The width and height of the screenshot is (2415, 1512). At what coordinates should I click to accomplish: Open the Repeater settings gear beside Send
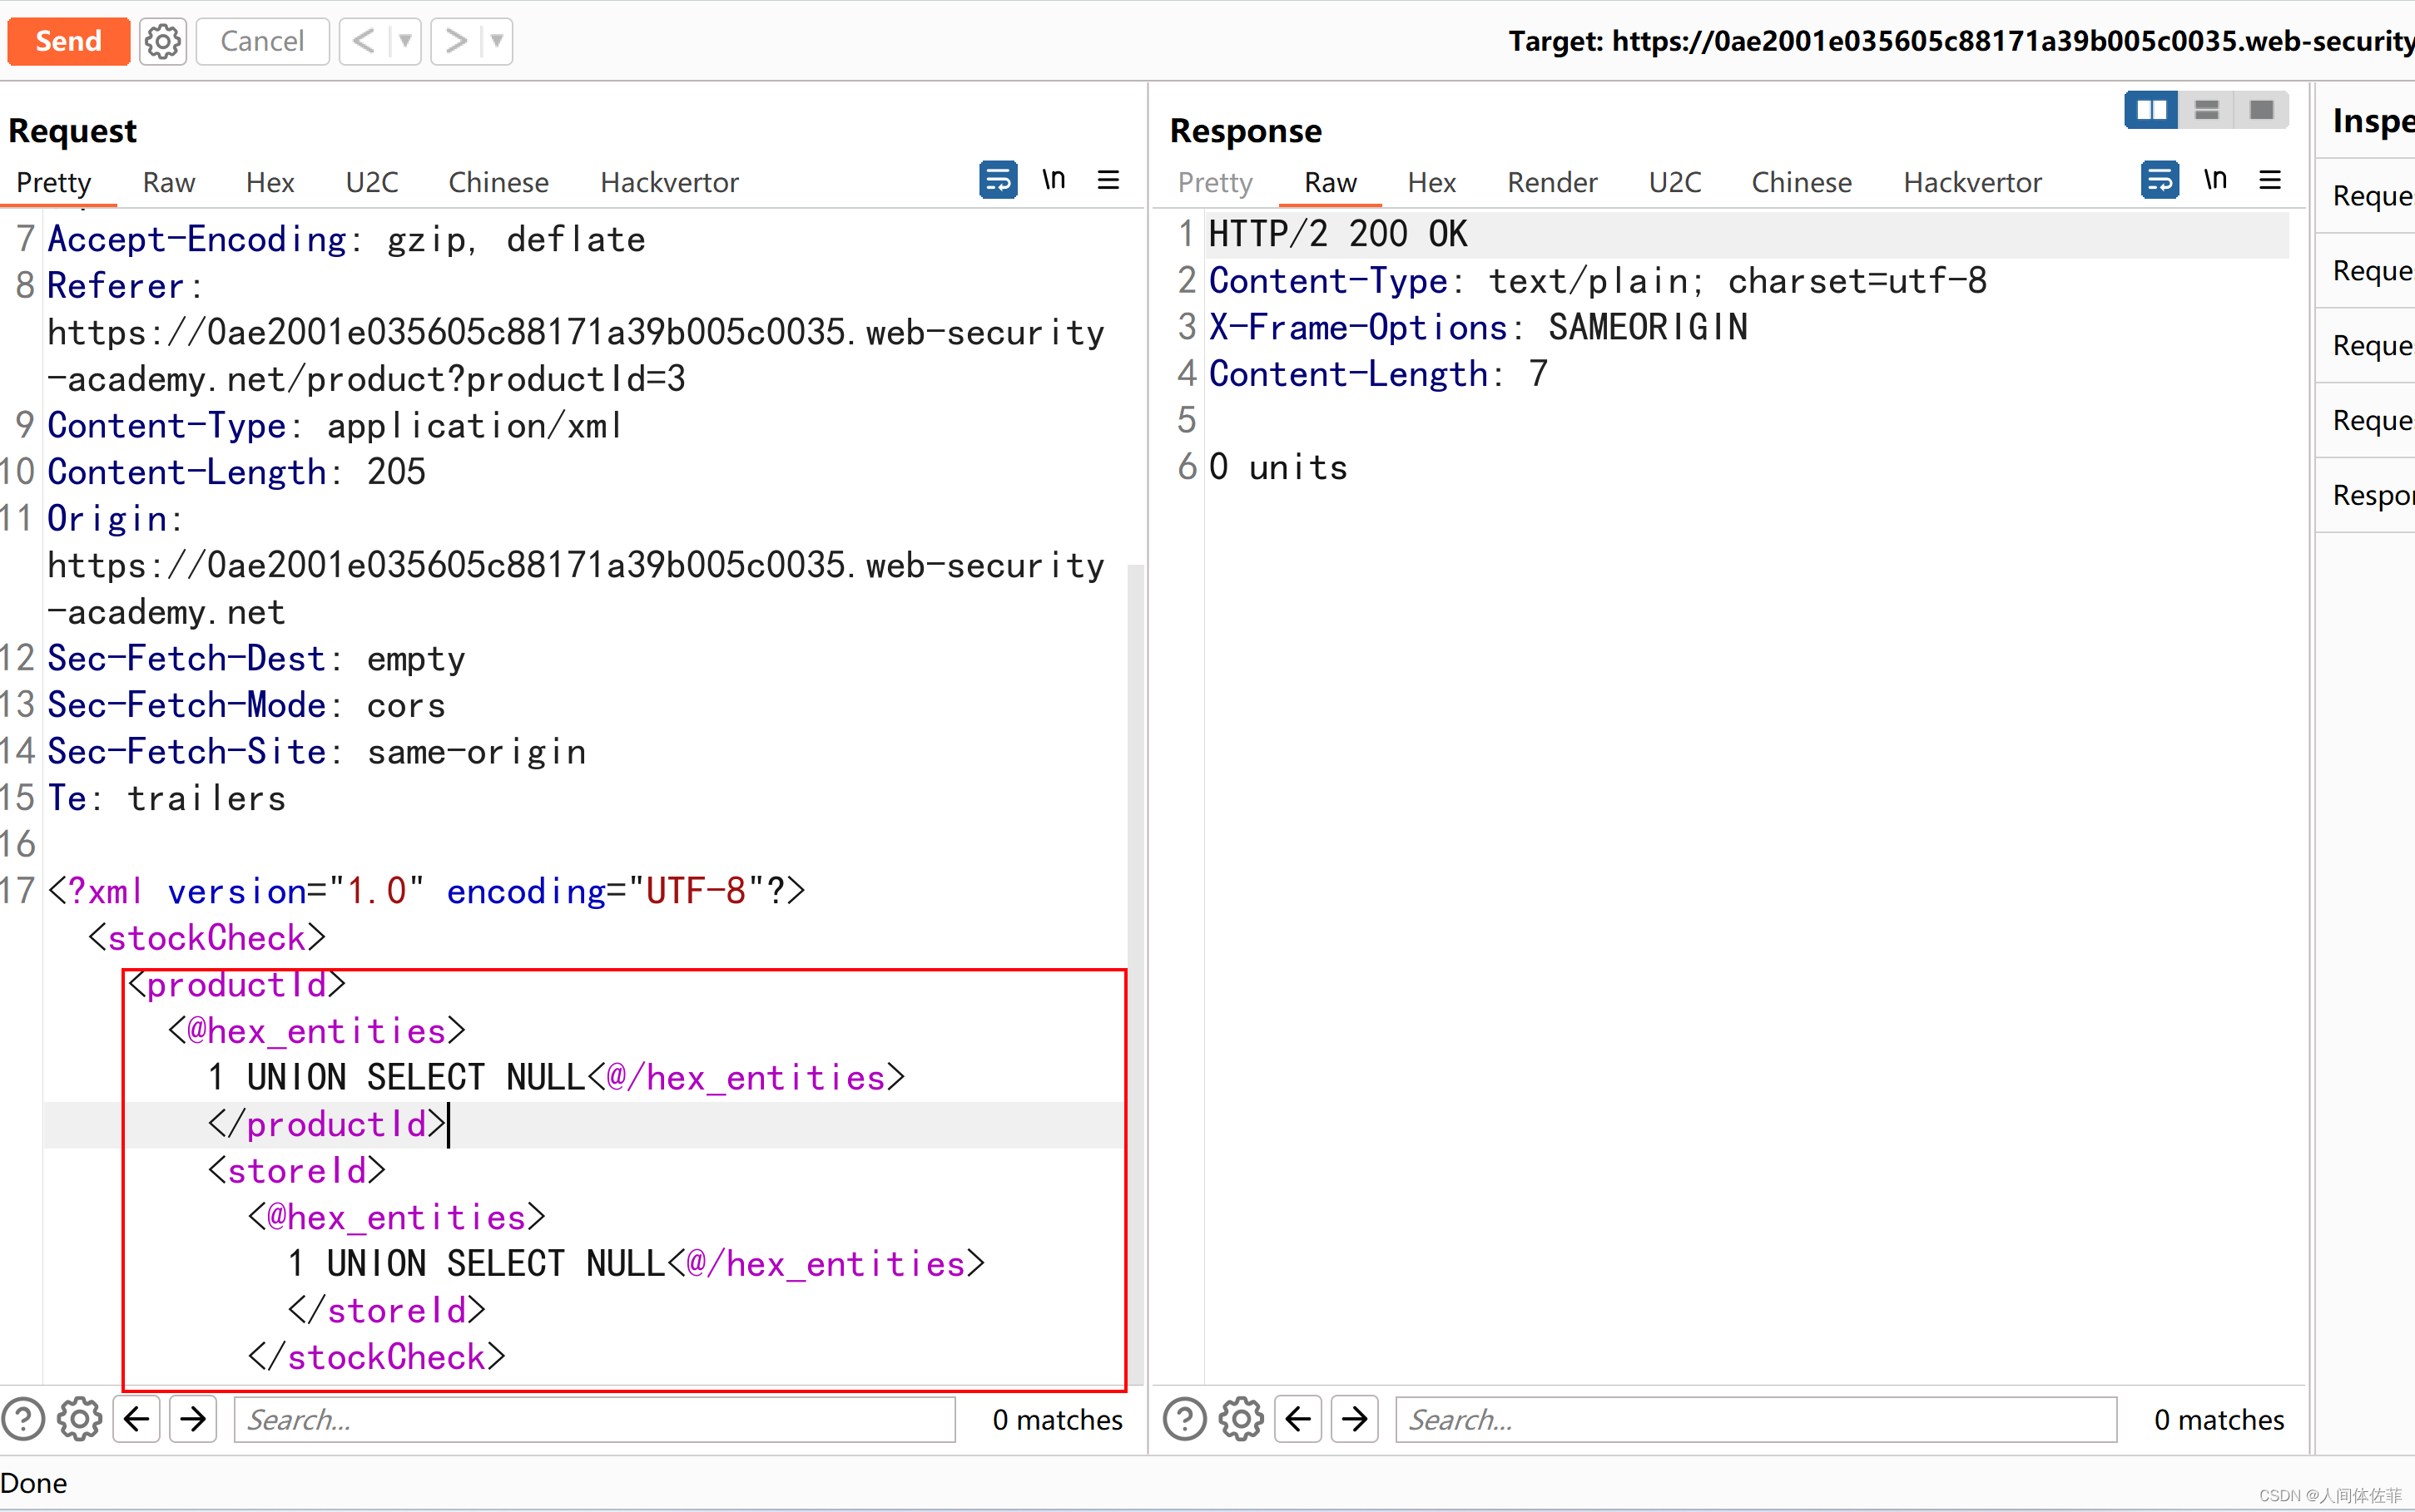point(162,41)
